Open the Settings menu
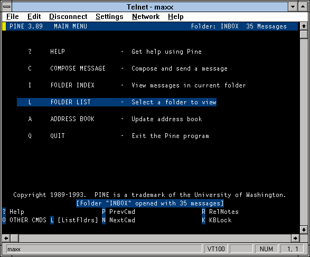The height and width of the screenshot is (257, 310). click(109, 16)
